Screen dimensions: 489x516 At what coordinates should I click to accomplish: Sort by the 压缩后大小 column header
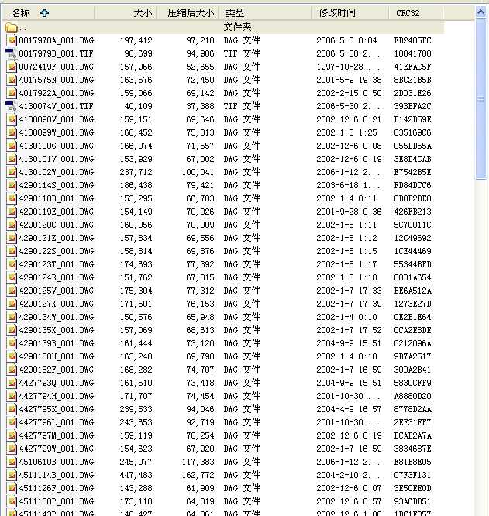click(188, 13)
